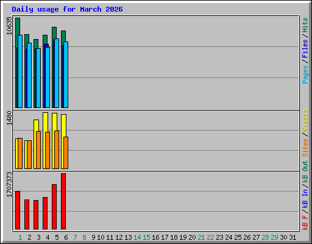Select the green "Hits" legend label
The height and width of the screenshot is (244, 312).
pyautogui.click(x=305, y=25)
